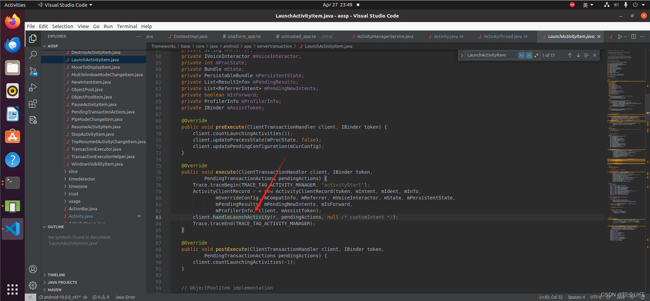This screenshot has width=650, height=301.
Task: Go to previous find match
Action: click(570, 55)
